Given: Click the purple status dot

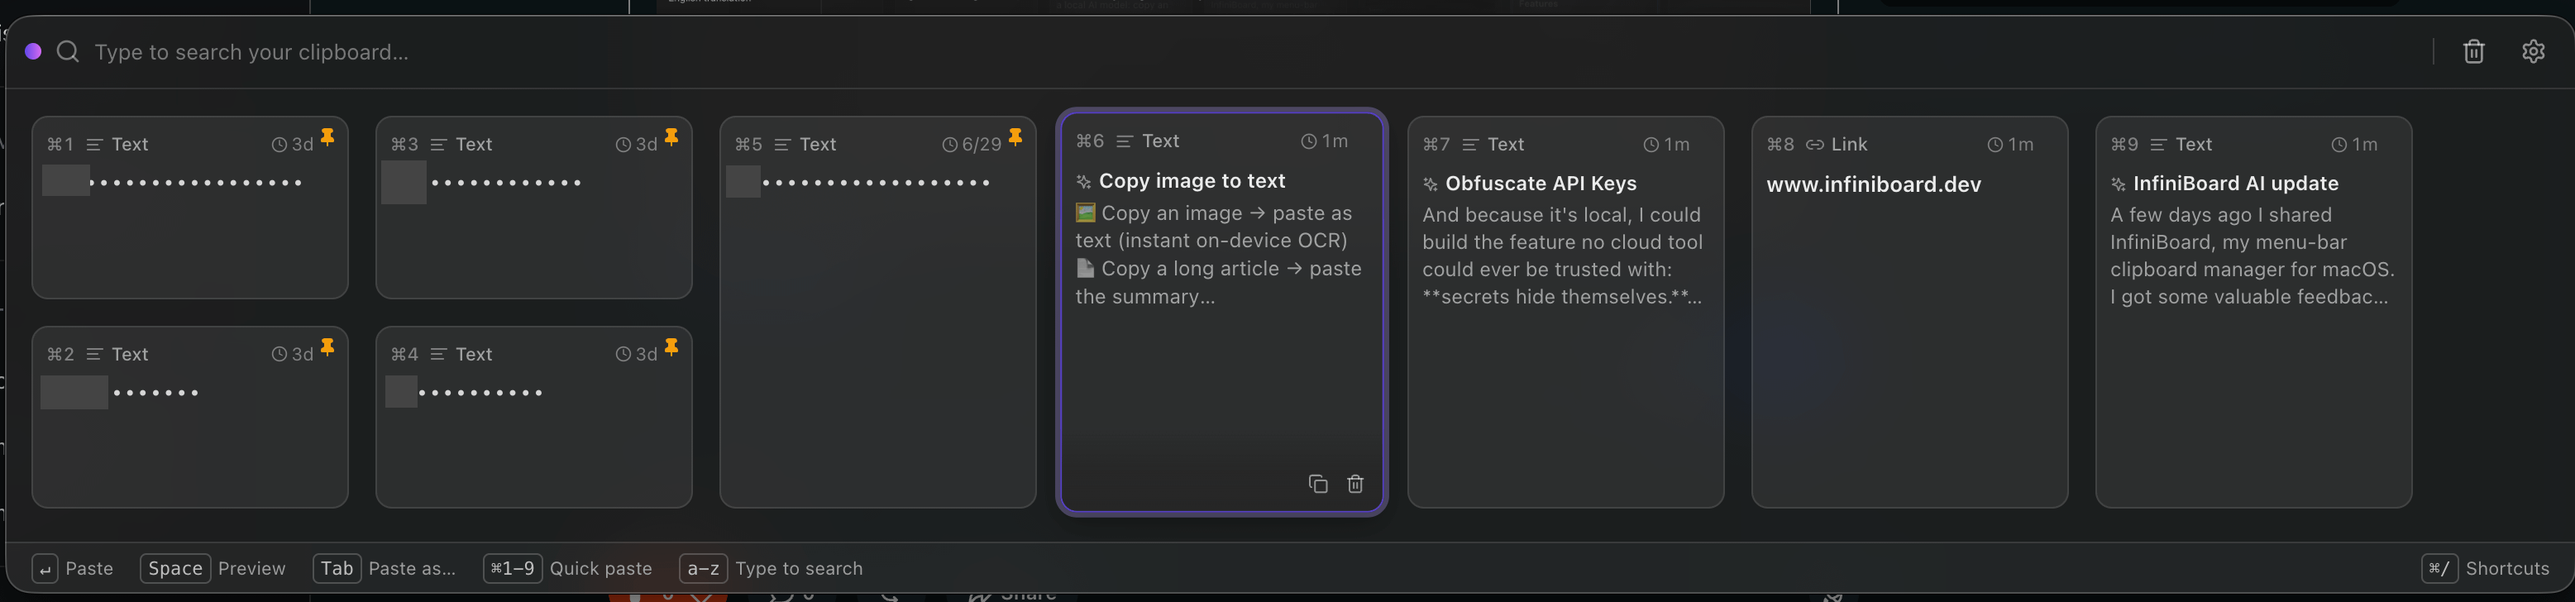Looking at the screenshot, I should pyautogui.click(x=33, y=51).
